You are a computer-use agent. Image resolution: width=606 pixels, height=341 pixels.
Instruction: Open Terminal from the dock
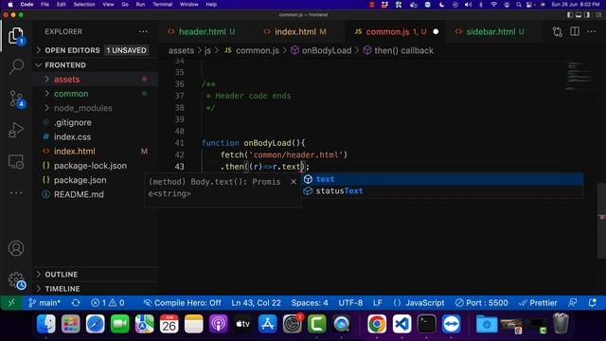[x=426, y=324]
